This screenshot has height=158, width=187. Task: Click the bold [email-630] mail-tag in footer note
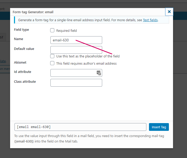(24, 141)
